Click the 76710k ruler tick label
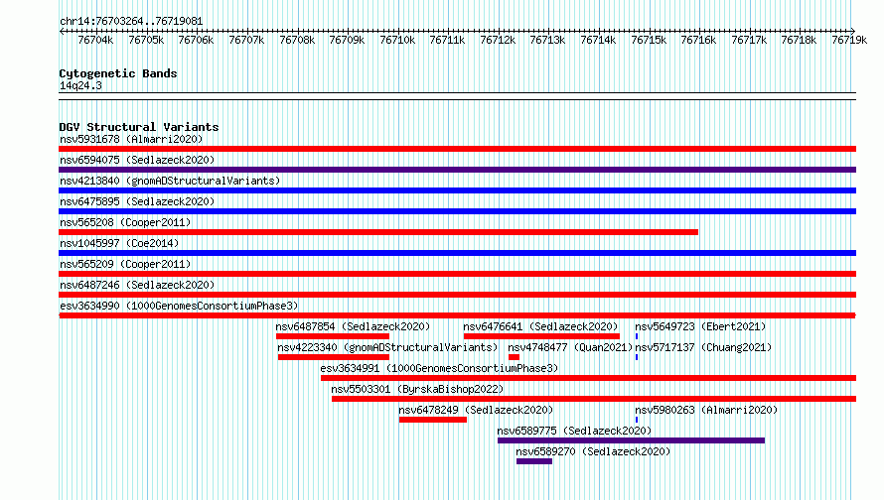 [397, 41]
